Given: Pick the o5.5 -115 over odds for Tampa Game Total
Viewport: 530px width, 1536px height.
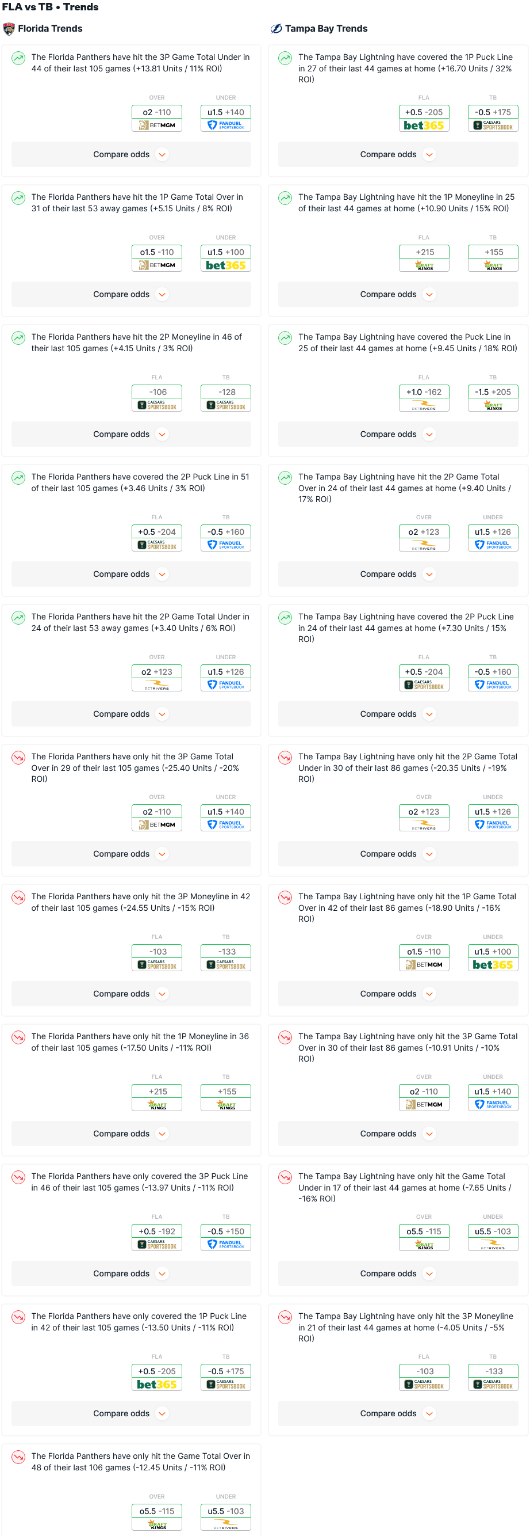Looking at the screenshot, I should point(424,1231).
